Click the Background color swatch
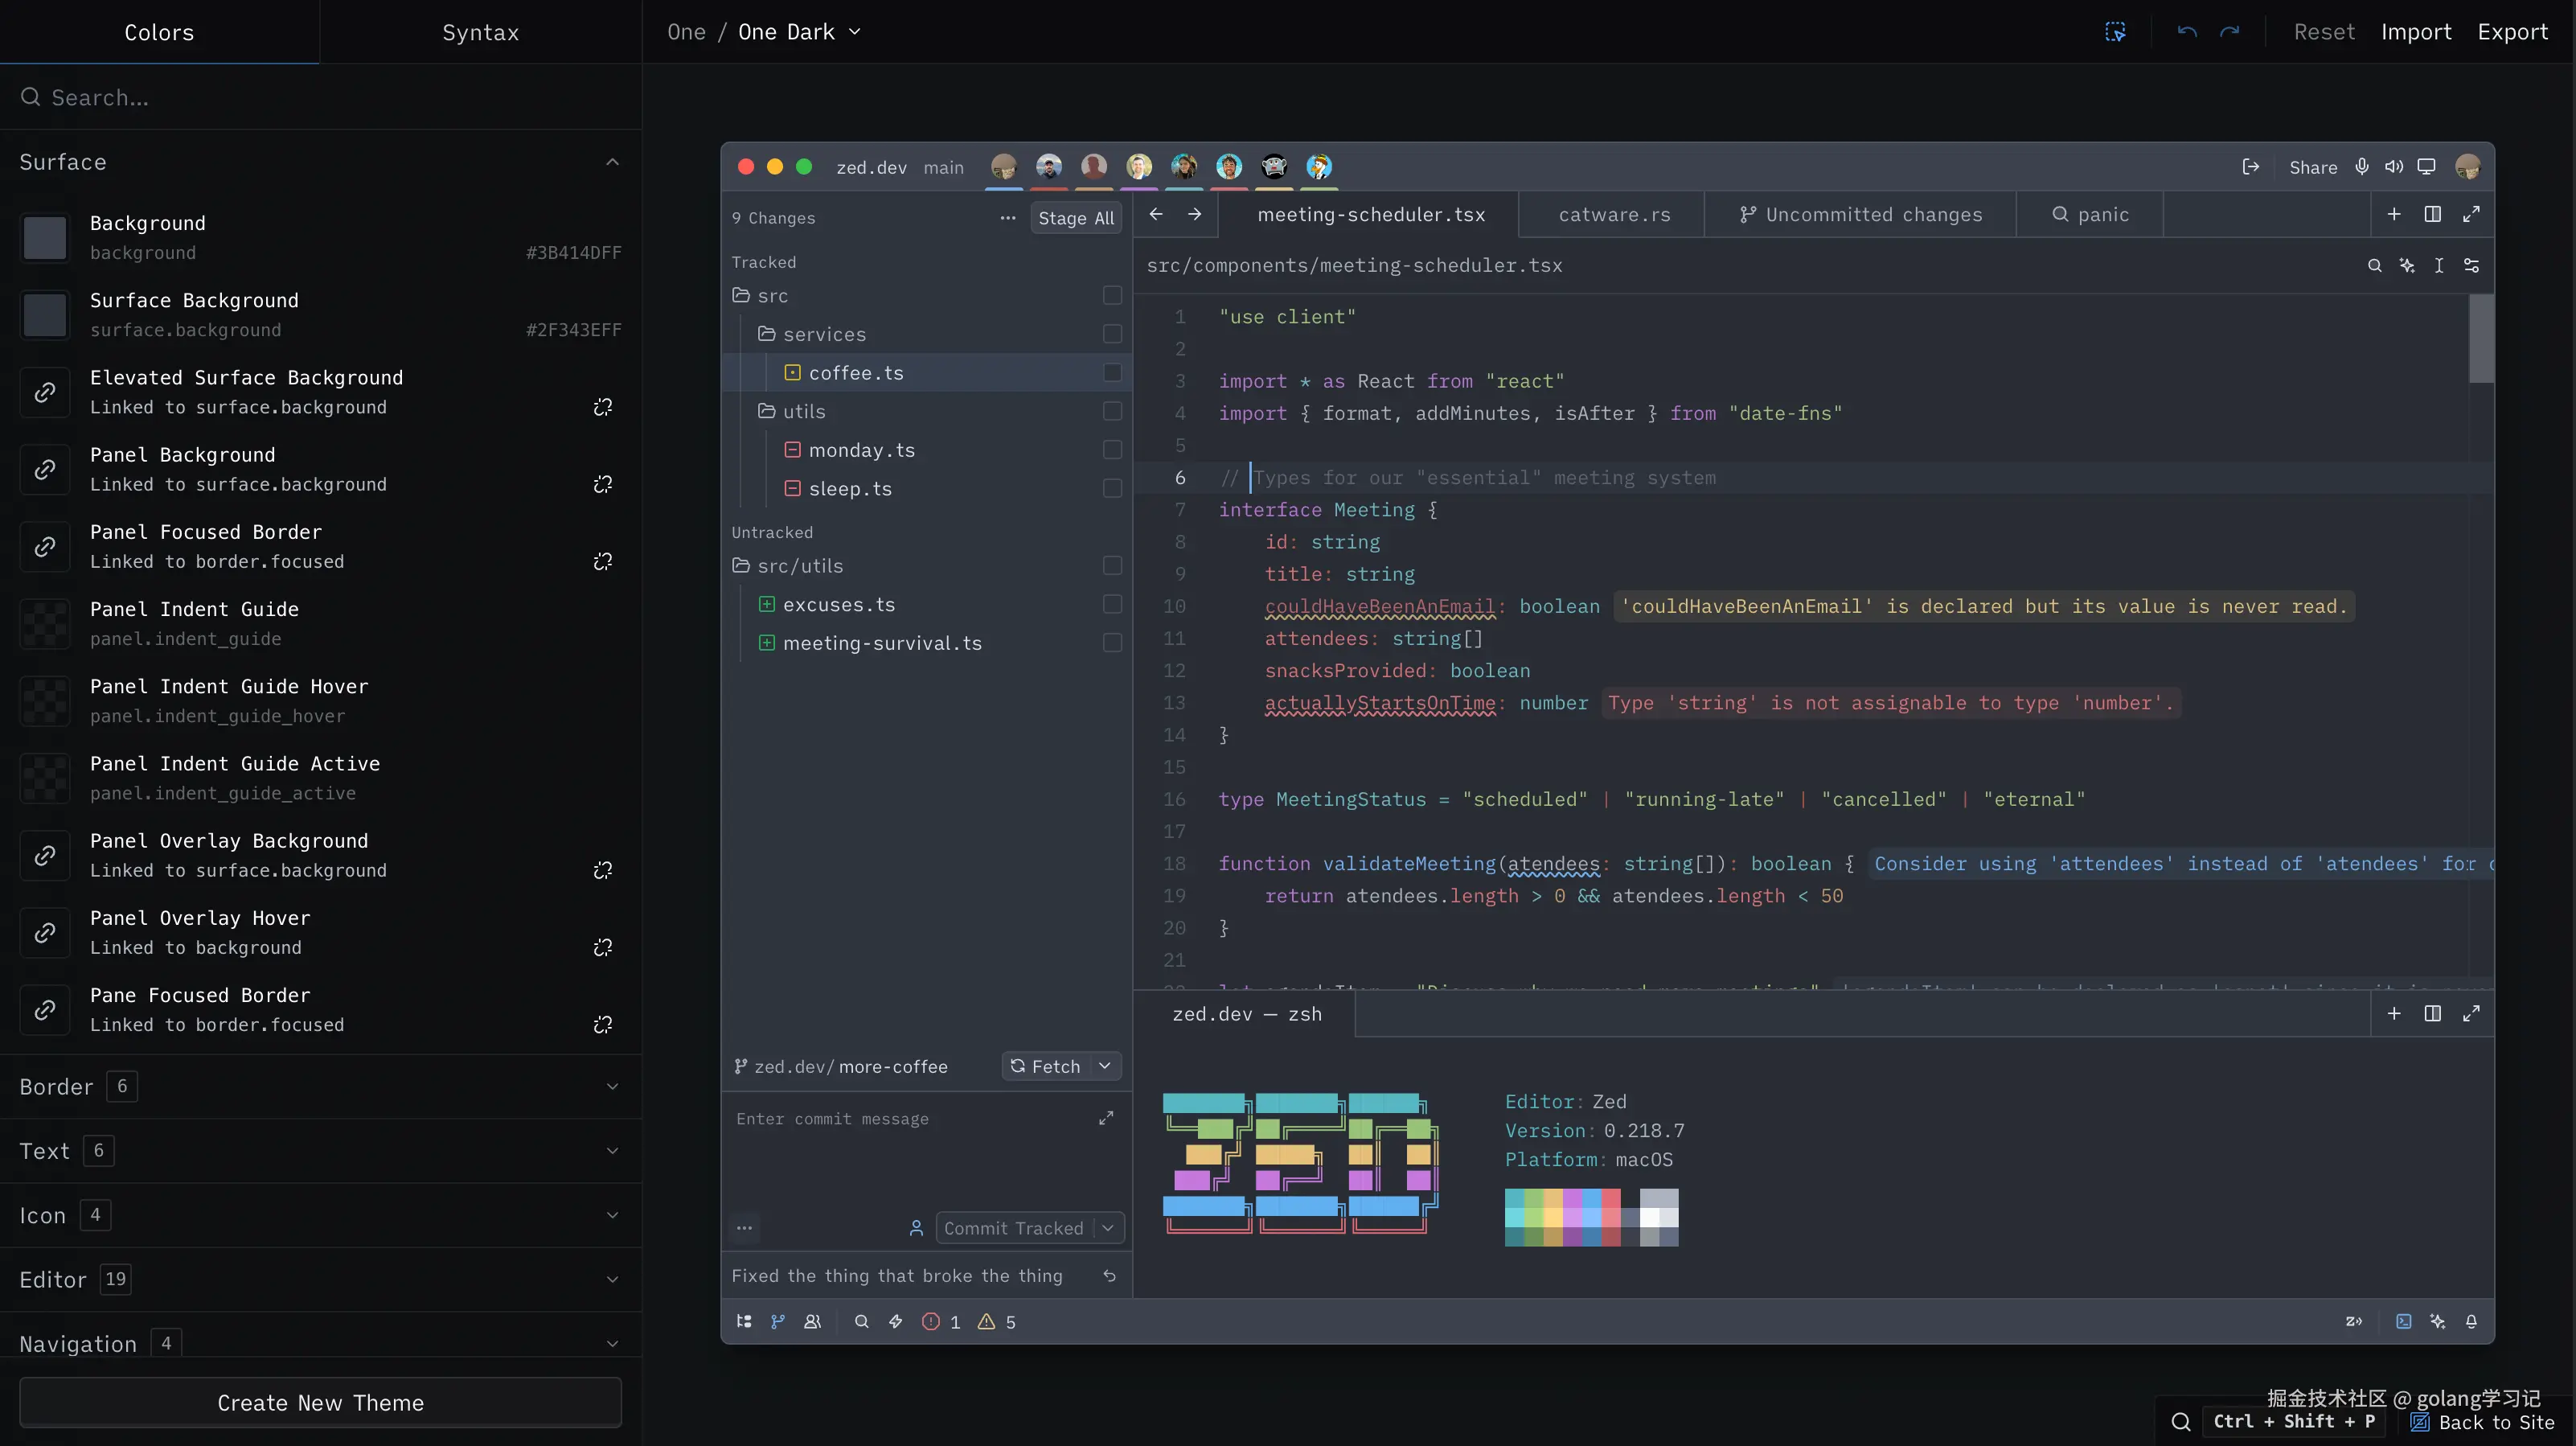Screen dimensions: 2576x1446 [x=45, y=238]
